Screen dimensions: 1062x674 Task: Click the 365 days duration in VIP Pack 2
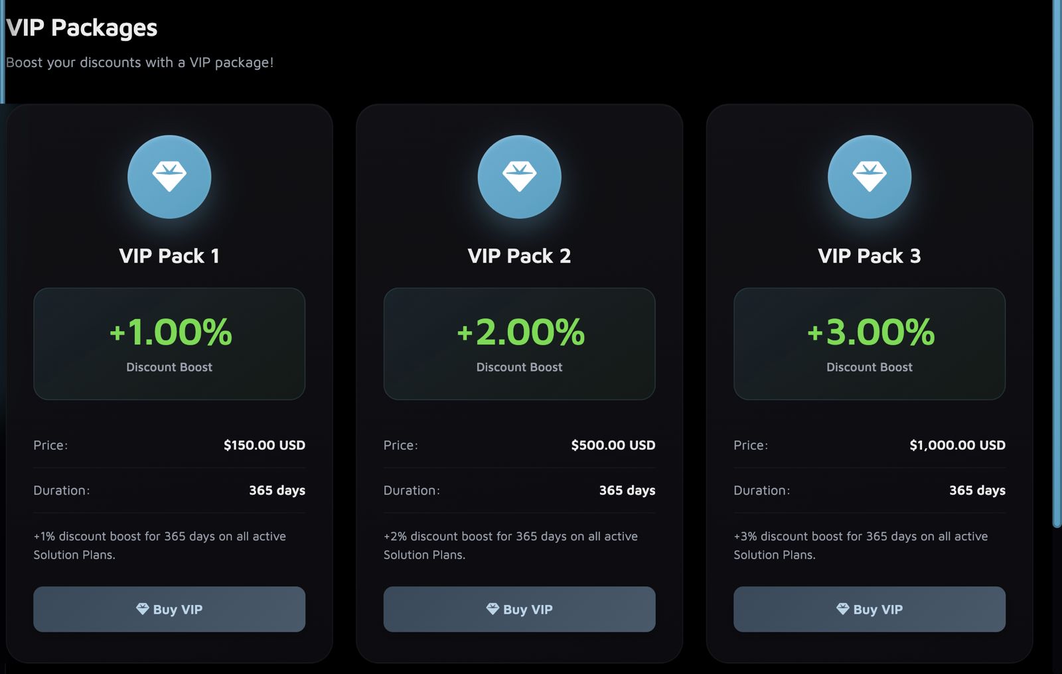point(627,490)
